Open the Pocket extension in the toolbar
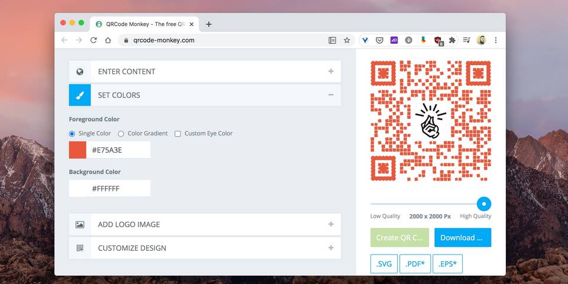Screen dimensions: 568x284 (379, 40)
